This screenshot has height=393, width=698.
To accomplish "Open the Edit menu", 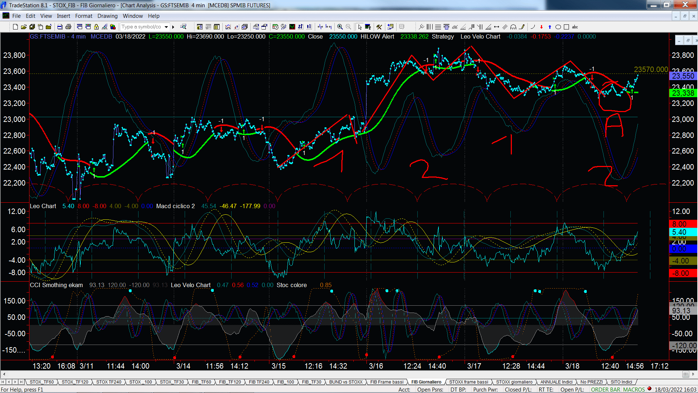I will tap(31, 16).
